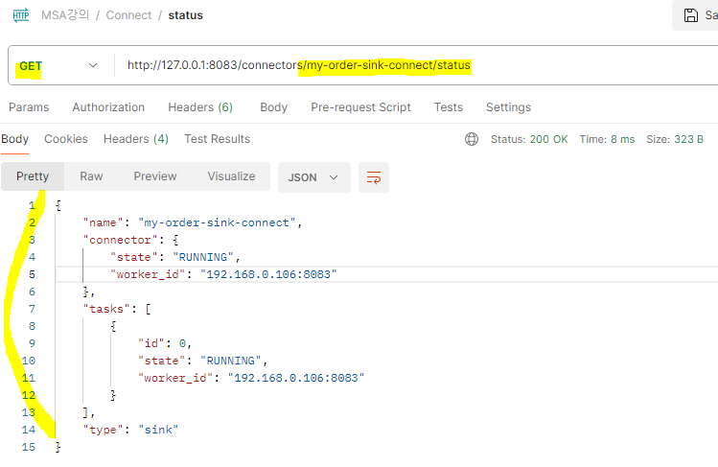Open the Authorization tab
The image size is (718, 467).
point(108,107)
